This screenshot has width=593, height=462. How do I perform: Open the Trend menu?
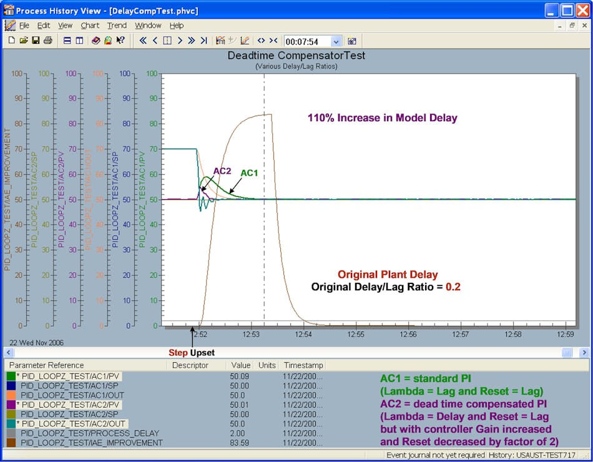pyautogui.click(x=117, y=26)
